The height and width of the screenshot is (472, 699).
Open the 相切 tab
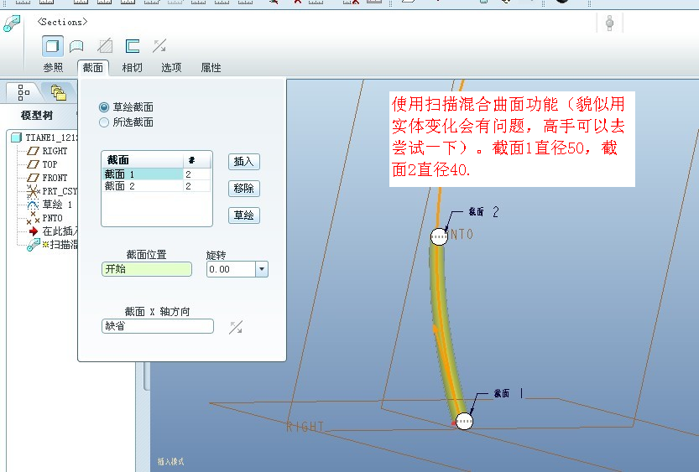tap(132, 68)
